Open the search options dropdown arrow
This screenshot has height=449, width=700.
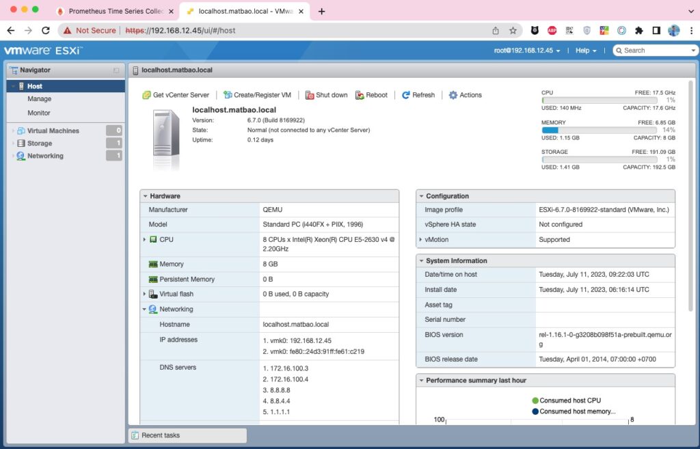pyautogui.click(x=693, y=51)
